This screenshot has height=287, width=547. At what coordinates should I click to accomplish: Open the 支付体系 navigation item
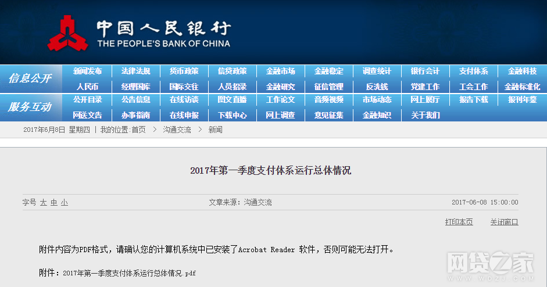tap(473, 71)
